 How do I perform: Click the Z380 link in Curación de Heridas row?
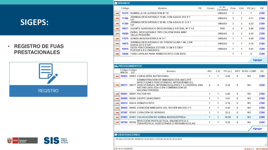pyautogui.click(x=262, y=113)
